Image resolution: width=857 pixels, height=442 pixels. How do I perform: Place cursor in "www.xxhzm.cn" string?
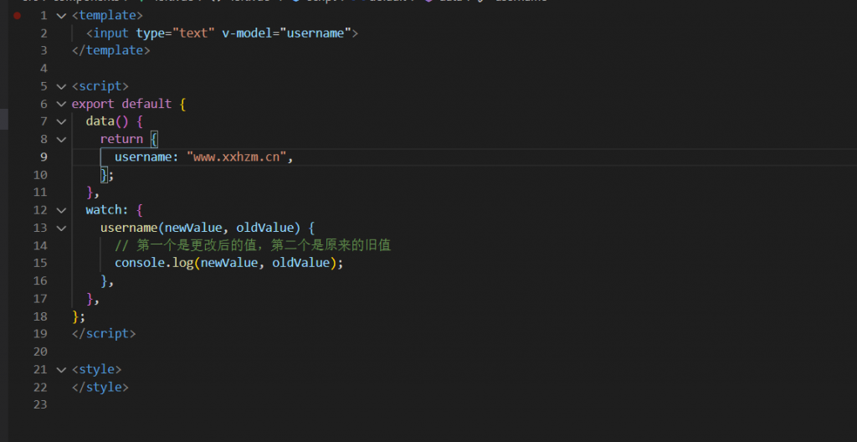tap(237, 157)
